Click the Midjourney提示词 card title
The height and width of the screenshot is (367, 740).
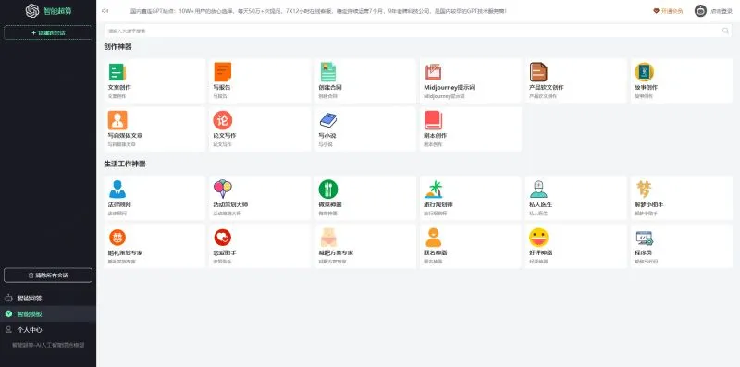point(450,87)
